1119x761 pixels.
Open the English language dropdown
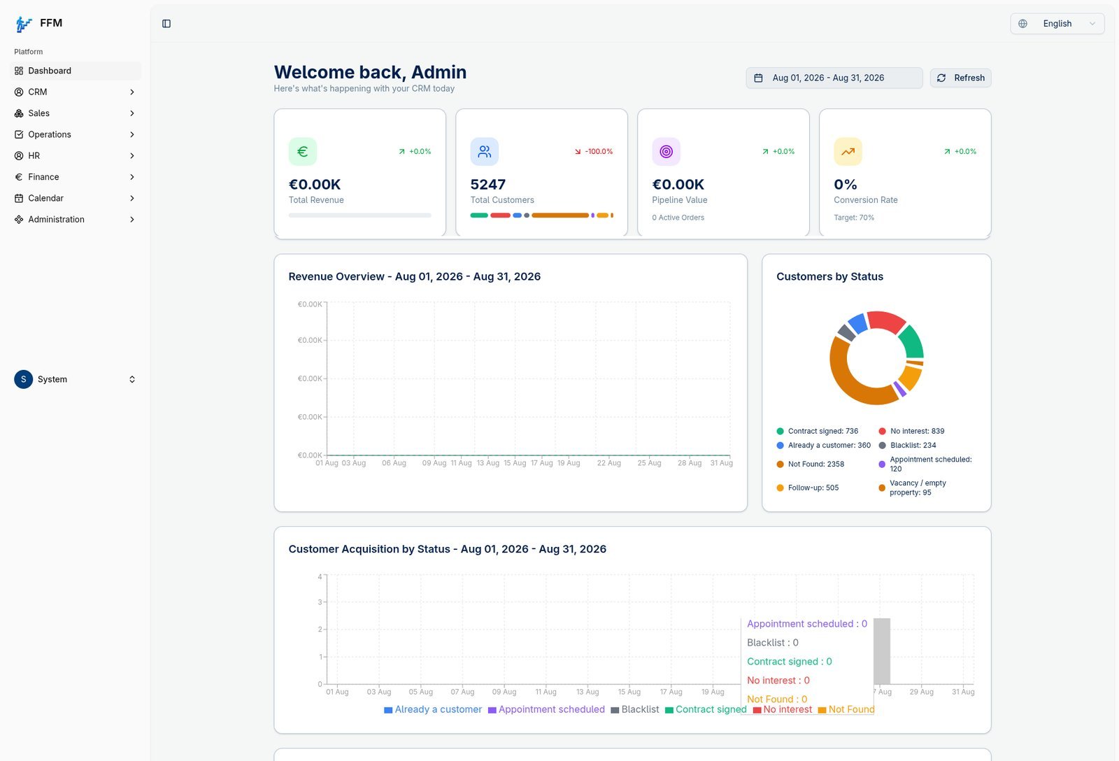pos(1057,24)
